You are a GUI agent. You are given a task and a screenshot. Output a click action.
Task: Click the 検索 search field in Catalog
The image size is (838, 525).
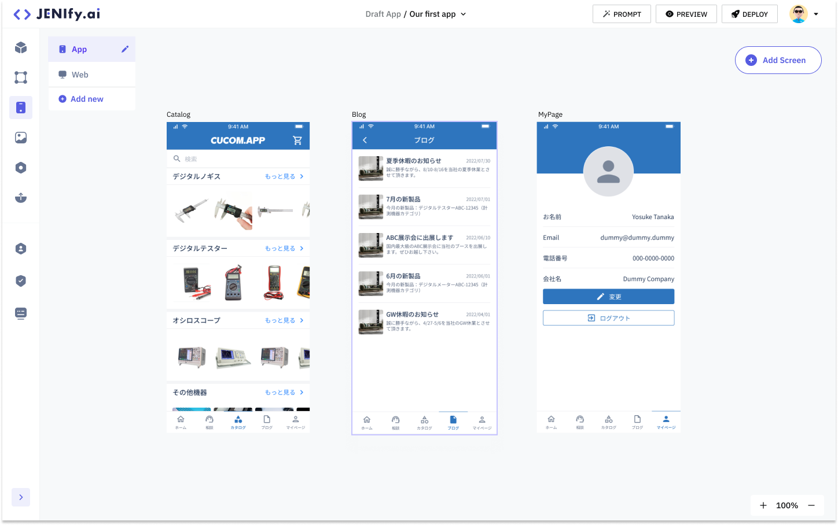238,158
